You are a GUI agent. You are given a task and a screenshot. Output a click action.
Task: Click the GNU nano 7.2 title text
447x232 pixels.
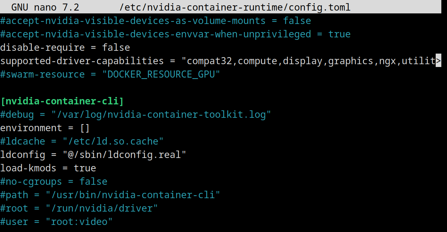click(45, 7)
